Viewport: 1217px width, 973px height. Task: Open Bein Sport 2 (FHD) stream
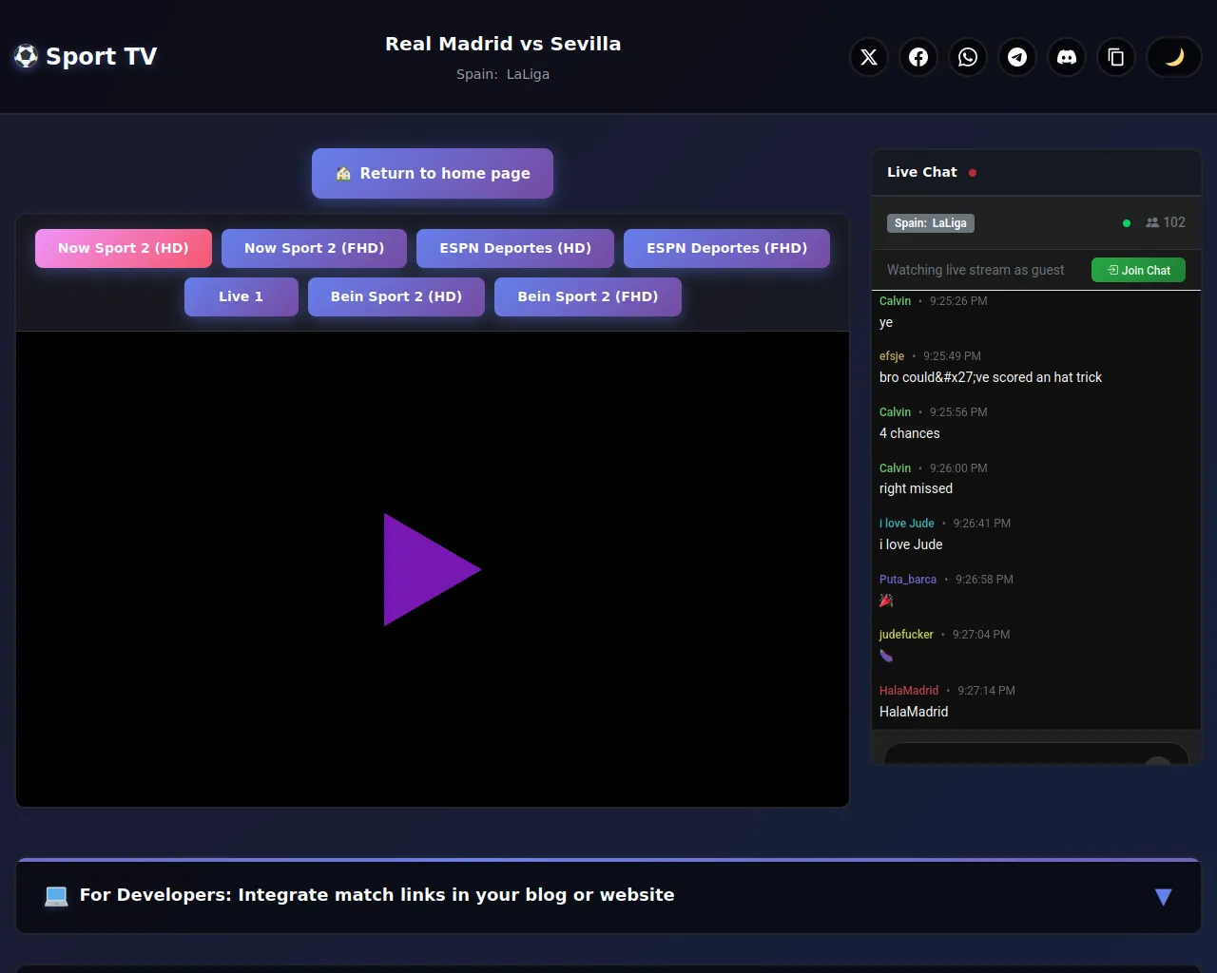point(588,296)
